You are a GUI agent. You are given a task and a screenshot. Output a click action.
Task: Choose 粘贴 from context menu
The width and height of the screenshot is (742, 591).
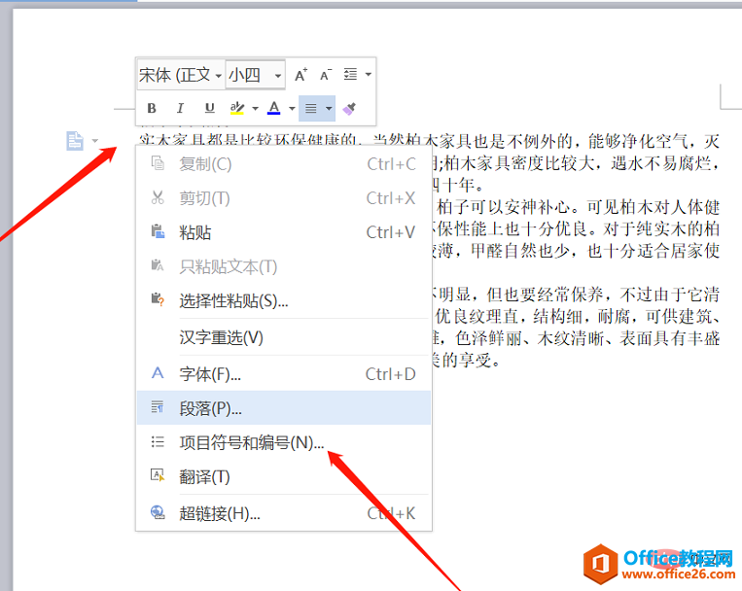[x=283, y=232]
